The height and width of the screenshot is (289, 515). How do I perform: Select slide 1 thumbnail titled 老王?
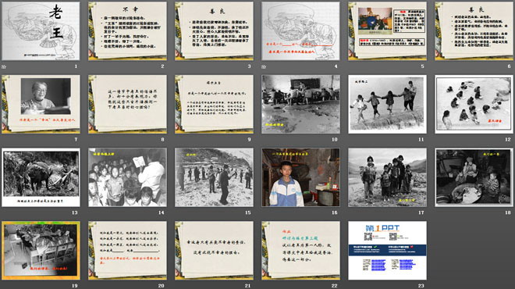coord(41,31)
